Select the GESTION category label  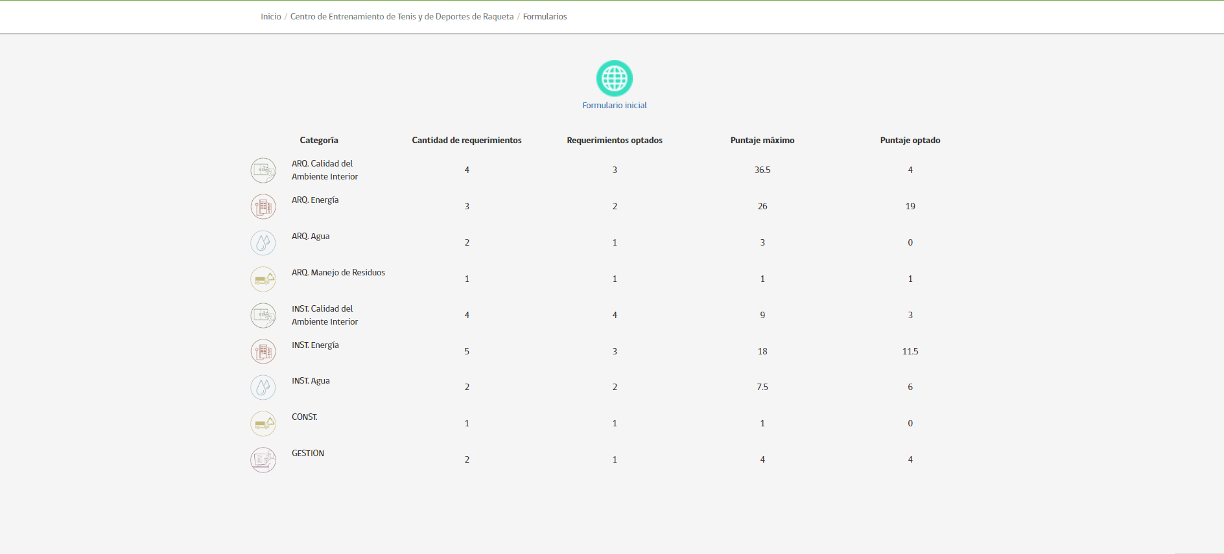point(308,453)
